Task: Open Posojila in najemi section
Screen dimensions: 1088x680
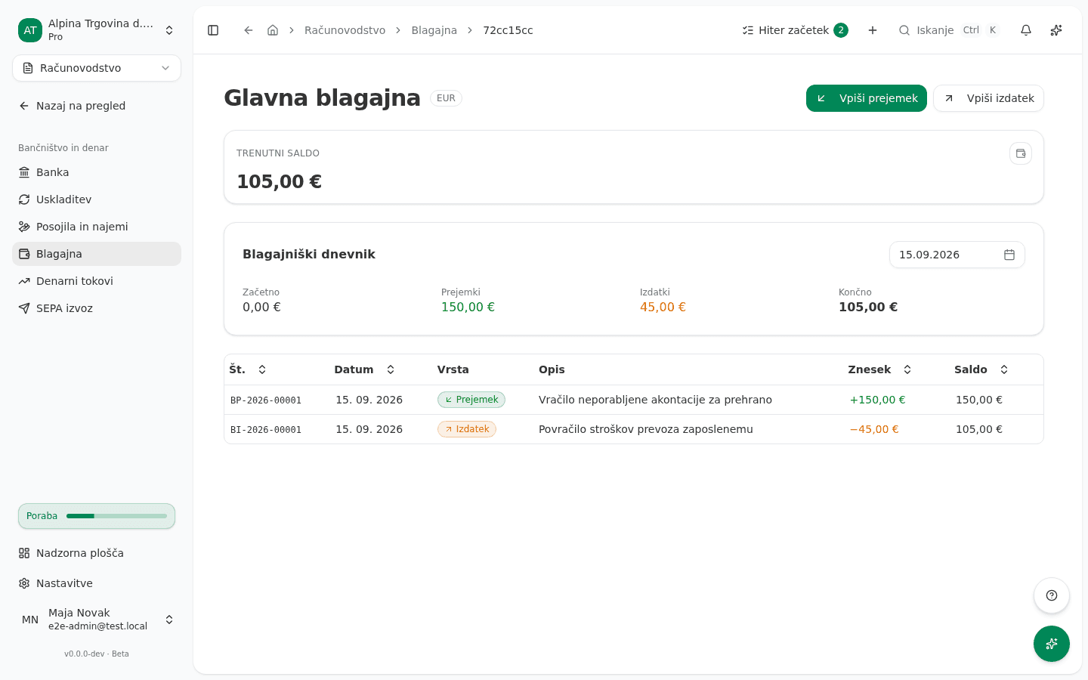Action: [97, 227]
